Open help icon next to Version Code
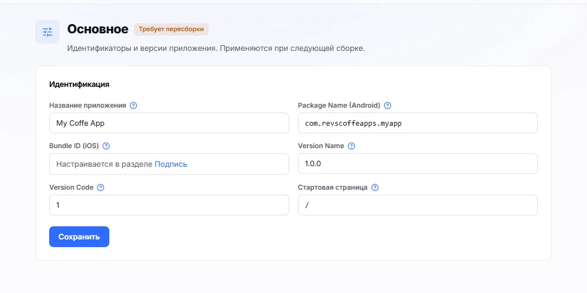 [101, 187]
